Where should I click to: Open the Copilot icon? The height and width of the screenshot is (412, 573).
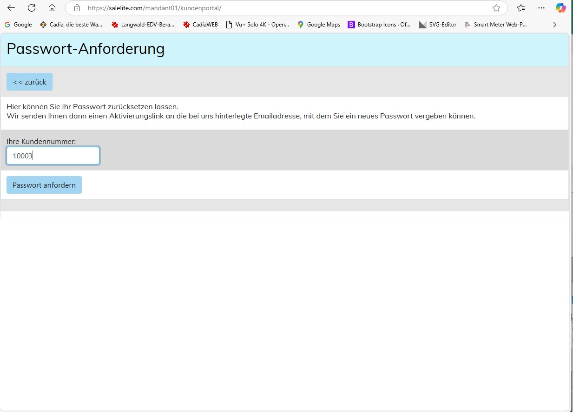click(561, 8)
